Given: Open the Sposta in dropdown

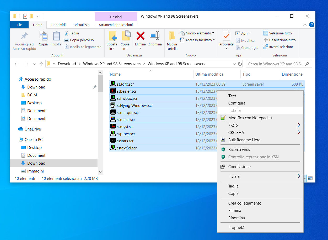Looking at the screenshot, I should tap(112, 46).
